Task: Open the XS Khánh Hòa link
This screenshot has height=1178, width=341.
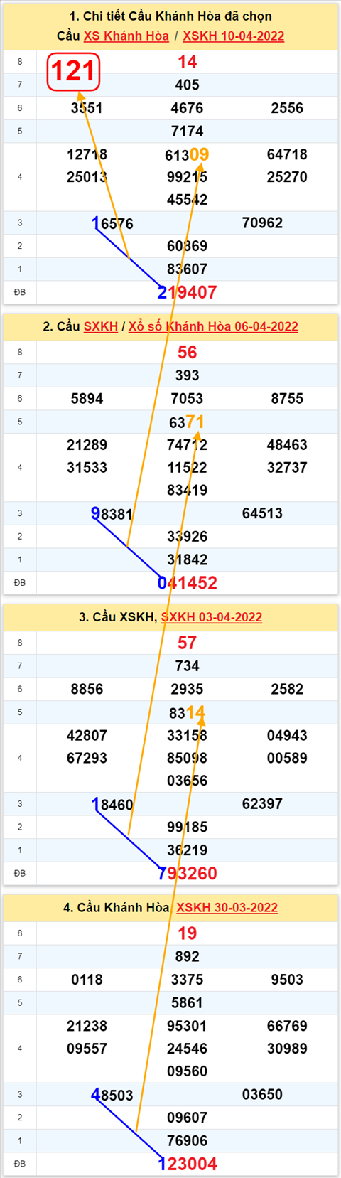Action: coord(126,36)
